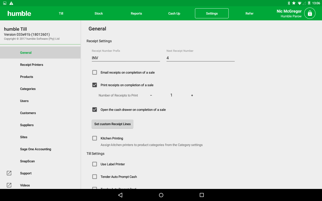Uncheck Open the cash drawer on completion
The image size is (322, 201).
[x=95, y=110]
